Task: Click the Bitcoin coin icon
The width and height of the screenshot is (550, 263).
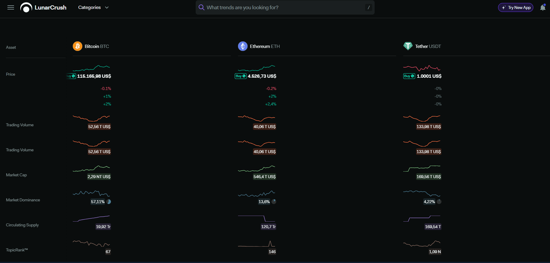Action: coord(78,46)
